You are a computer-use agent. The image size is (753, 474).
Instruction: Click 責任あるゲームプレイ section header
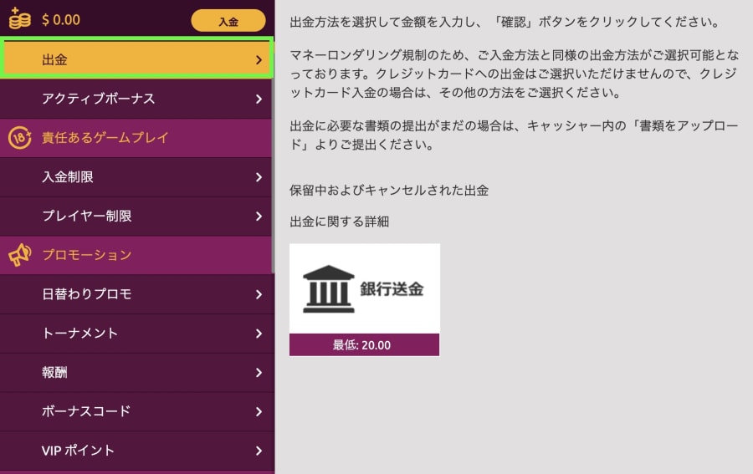click(x=136, y=138)
